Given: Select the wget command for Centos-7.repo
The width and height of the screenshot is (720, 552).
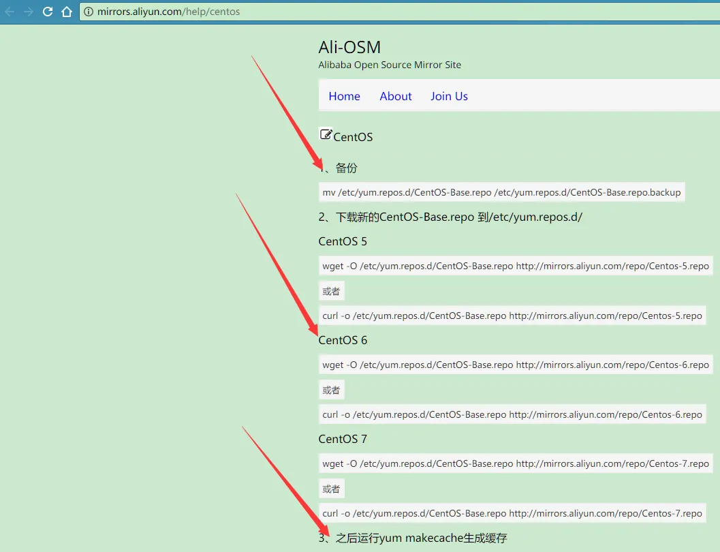Looking at the screenshot, I should click(x=516, y=463).
